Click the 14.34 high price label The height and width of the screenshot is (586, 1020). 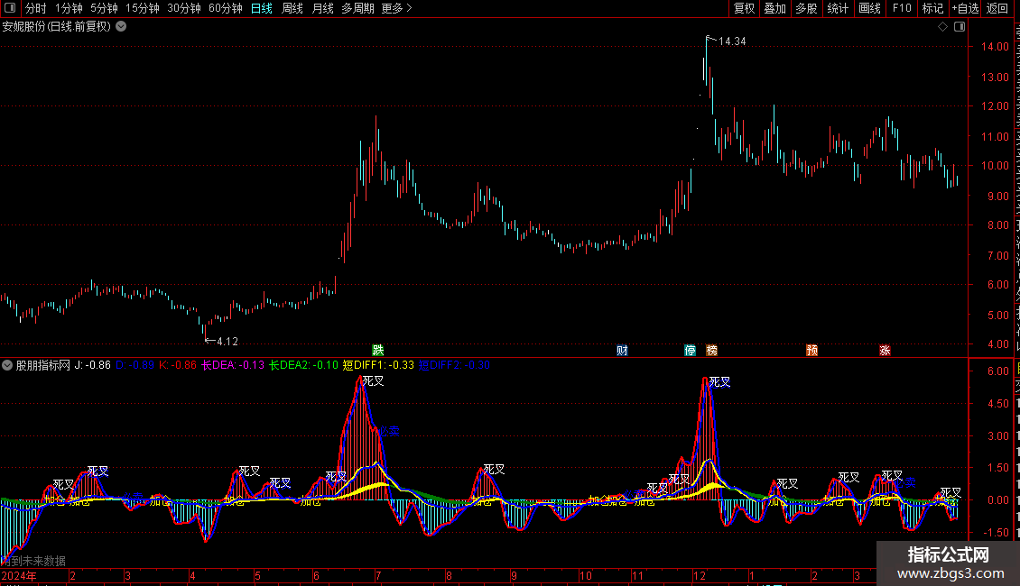tap(732, 41)
